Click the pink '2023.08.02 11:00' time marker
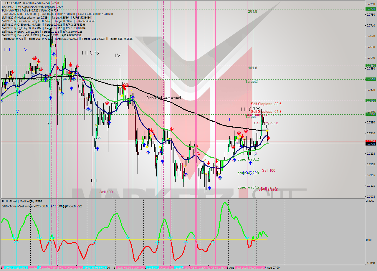The height and width of the screenshot is (271, 377). pyautogui.click(x=131, y=268)
